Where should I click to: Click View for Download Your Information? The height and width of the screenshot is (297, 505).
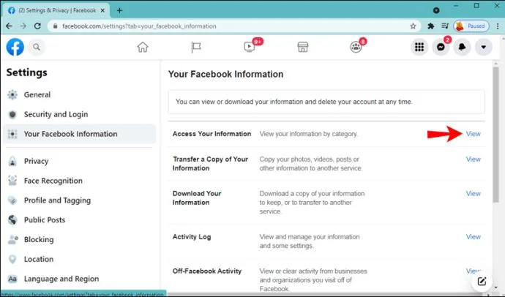click(473, 194)
